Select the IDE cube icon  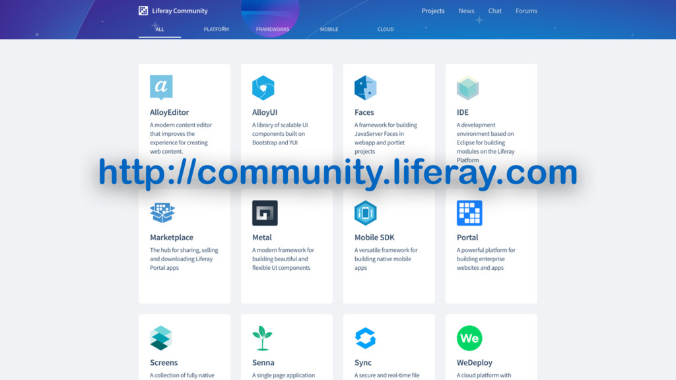(x=468, y=88)
